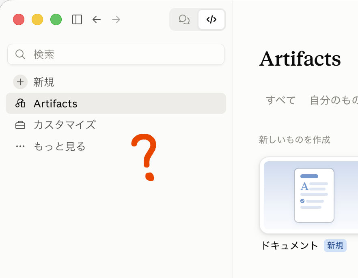The image size is (358, 278).
Task: Open 新規 in the sidebar
Action: 116,82
